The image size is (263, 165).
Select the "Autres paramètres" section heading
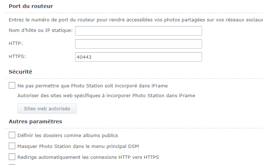click(35, 121)
